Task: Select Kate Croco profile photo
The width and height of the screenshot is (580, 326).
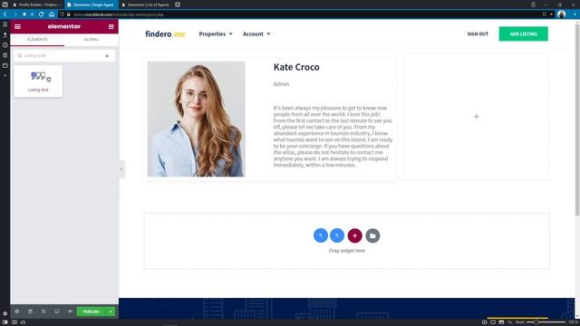Action: [196, 119]
